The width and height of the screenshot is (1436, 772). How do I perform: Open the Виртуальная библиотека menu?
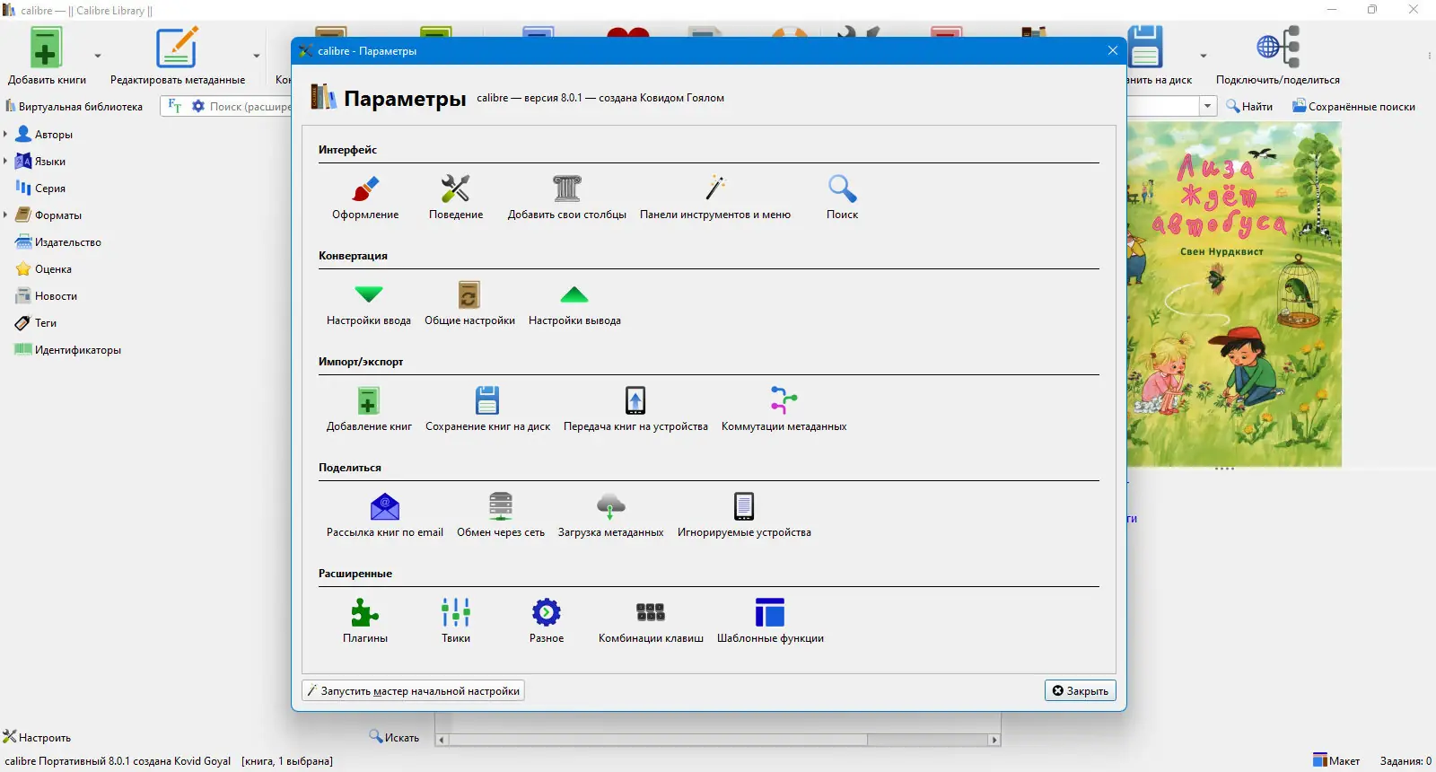point(74,106)
